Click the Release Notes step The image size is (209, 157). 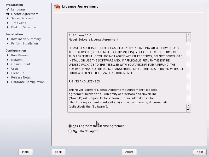(x=21, y=77)
